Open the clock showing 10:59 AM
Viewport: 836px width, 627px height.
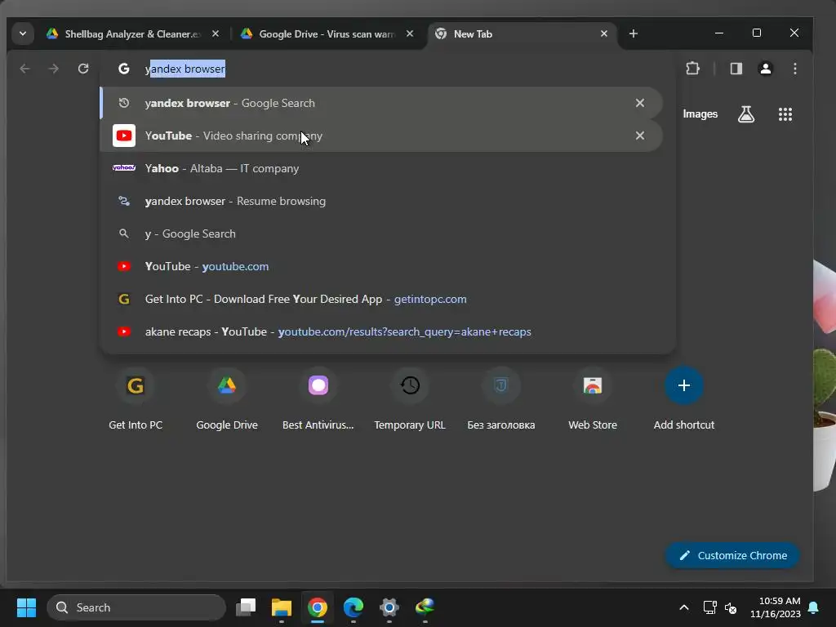tap(776, 607)
